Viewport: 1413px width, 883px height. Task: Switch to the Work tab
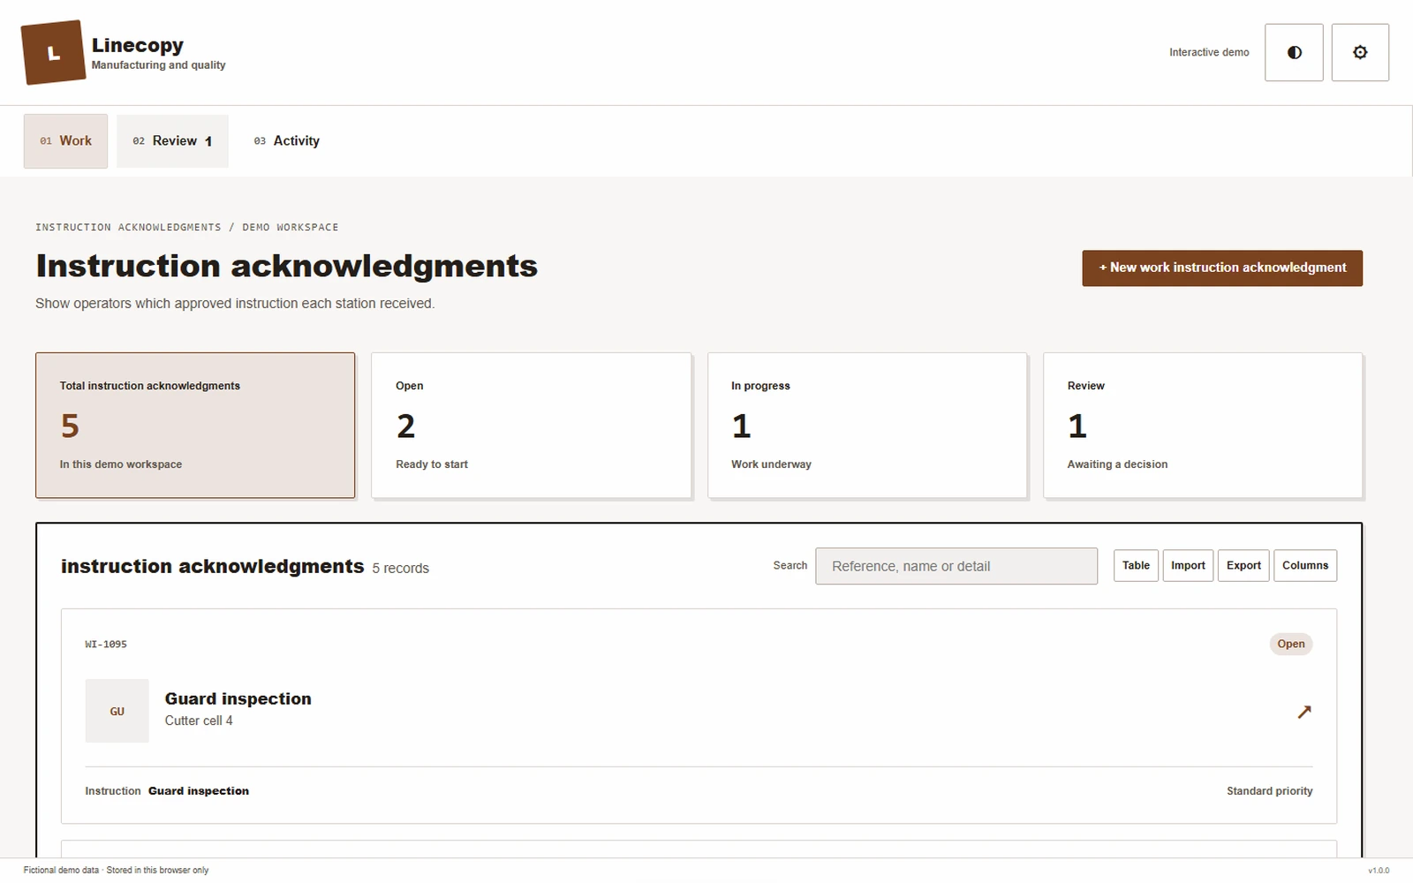[65, 141]
